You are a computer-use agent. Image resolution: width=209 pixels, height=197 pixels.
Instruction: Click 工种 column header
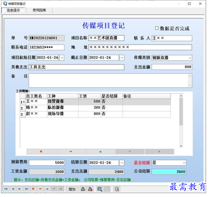pos(63,96)
